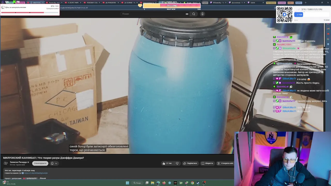Image resolution: width=331 pixels, height=186 pixels.
Task: Open Windows Start menu
Action: (x=127, y=183)
